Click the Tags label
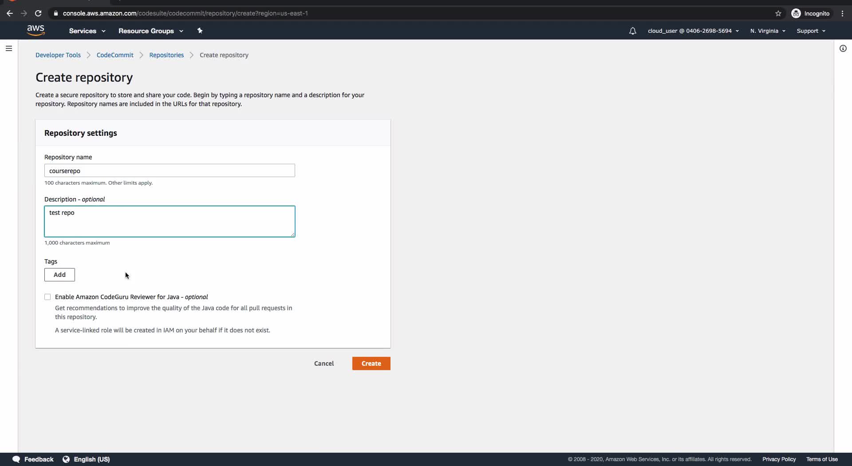Screen dimensions: 852x466 tap(51, 261)
